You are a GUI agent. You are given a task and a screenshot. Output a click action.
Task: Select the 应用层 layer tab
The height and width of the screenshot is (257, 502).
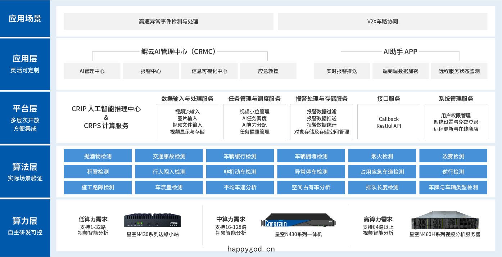pos(25,64)
